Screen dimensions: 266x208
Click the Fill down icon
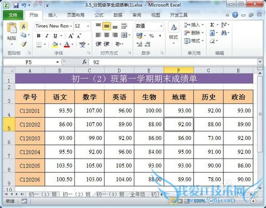(x=212, y=33)
